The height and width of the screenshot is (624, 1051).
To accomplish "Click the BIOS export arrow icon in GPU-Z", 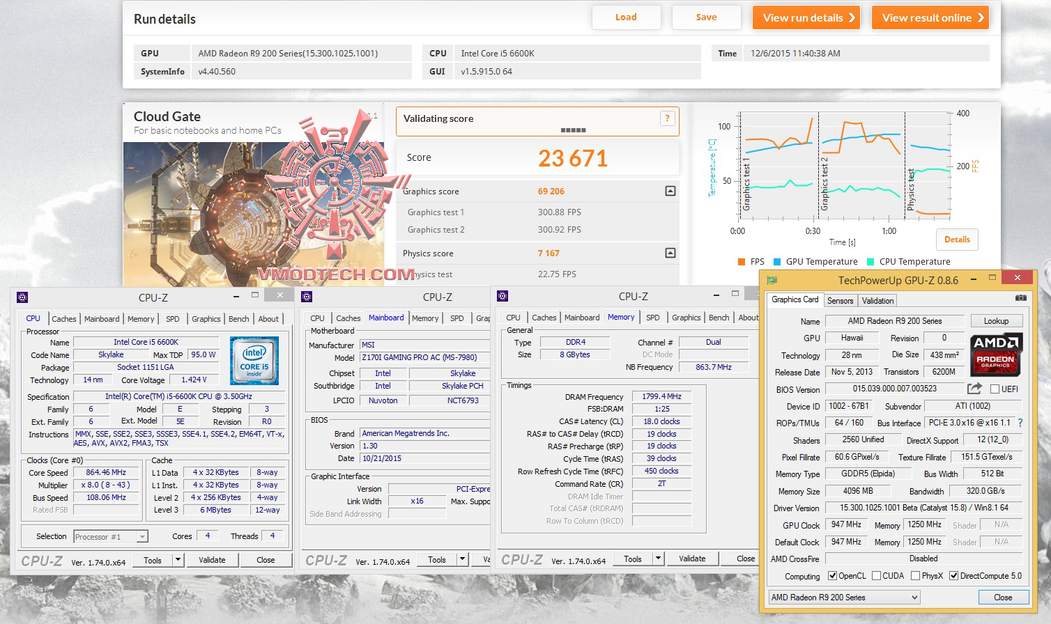I will pos(974,389).
